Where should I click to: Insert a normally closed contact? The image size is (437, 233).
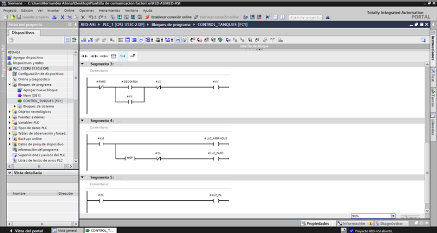[94, 56]
